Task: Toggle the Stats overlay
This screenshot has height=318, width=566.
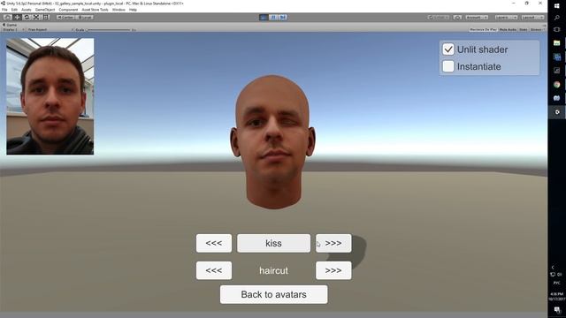Action: click(x=523, y=29)
